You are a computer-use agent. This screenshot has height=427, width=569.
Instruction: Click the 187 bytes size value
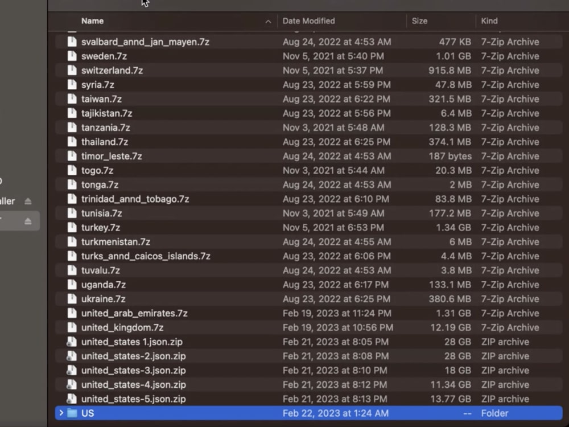coord(450,156)
